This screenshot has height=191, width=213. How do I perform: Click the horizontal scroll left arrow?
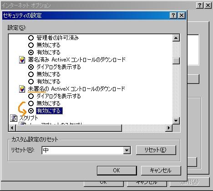[12, 128]
